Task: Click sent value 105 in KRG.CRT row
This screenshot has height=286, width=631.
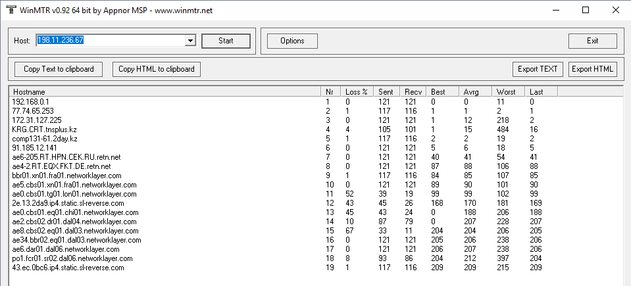Action: click(x=385, y=130)
